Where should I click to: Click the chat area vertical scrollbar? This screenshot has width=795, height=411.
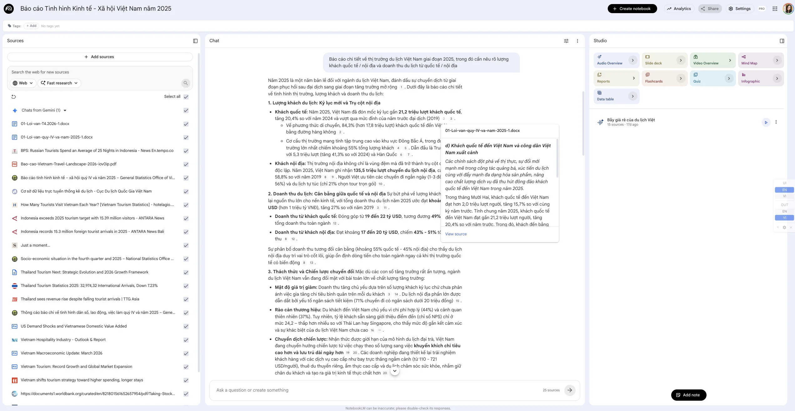click(x=583, y=123)
